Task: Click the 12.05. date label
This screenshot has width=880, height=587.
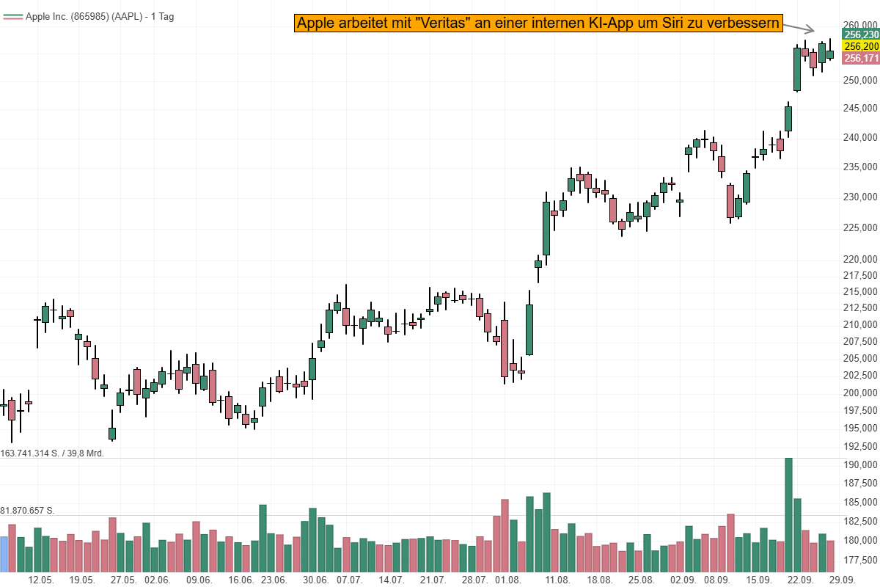Action: pos(40,580)
